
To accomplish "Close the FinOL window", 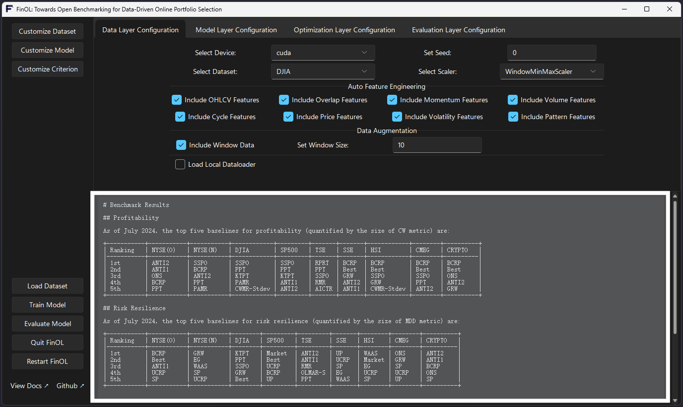I will click(670, 9).
